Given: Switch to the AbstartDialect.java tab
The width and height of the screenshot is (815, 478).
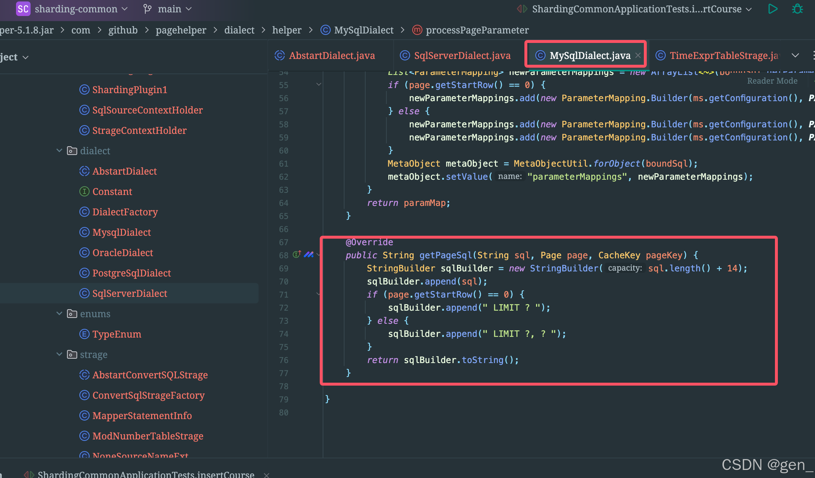Looking at the screenshot, I should pos(331,55).
